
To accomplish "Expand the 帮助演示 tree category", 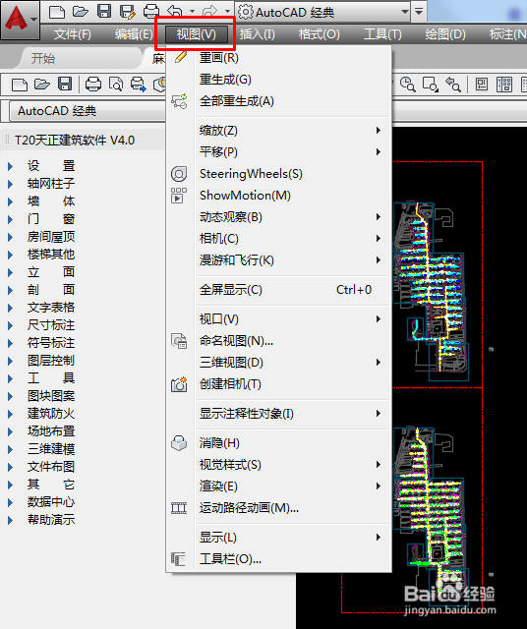I will [11, 520].
